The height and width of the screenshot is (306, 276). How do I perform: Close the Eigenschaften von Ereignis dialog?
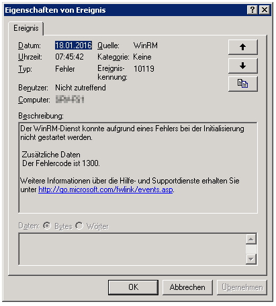[265, 10]
